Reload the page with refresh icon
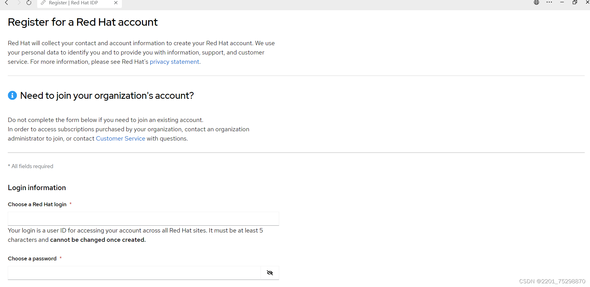Viewport: 590px width, 287px height. pyautogui.click(x=29, y=2)
